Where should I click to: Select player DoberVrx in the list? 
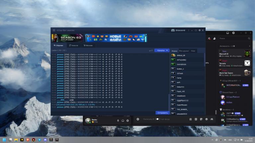click(187, 87)
